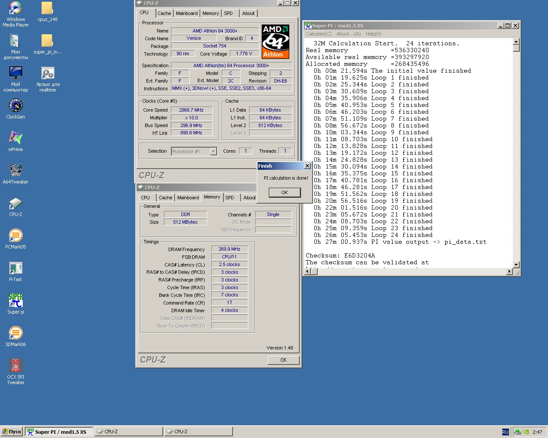Screen dimensions: 548x438
Task: Launch wPrime desktop icon
Action: click(x=15, y=141)
